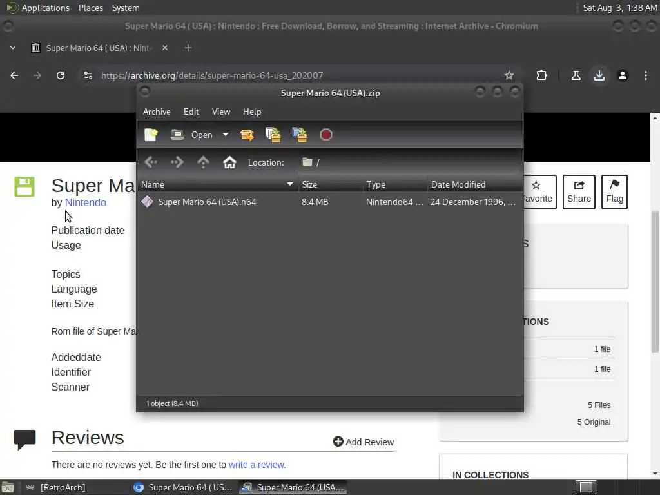The width and height of the screenshot is (660, 495).
Task: Click Add files to archive icon
Action: click(x=273, y=135)
